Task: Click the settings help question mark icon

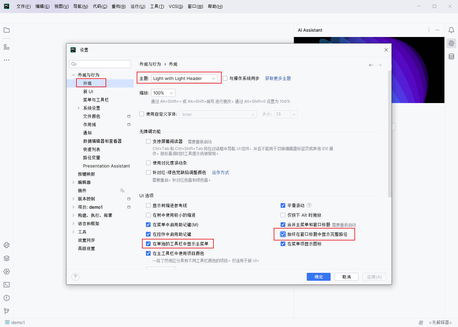Action: (75, 277)
